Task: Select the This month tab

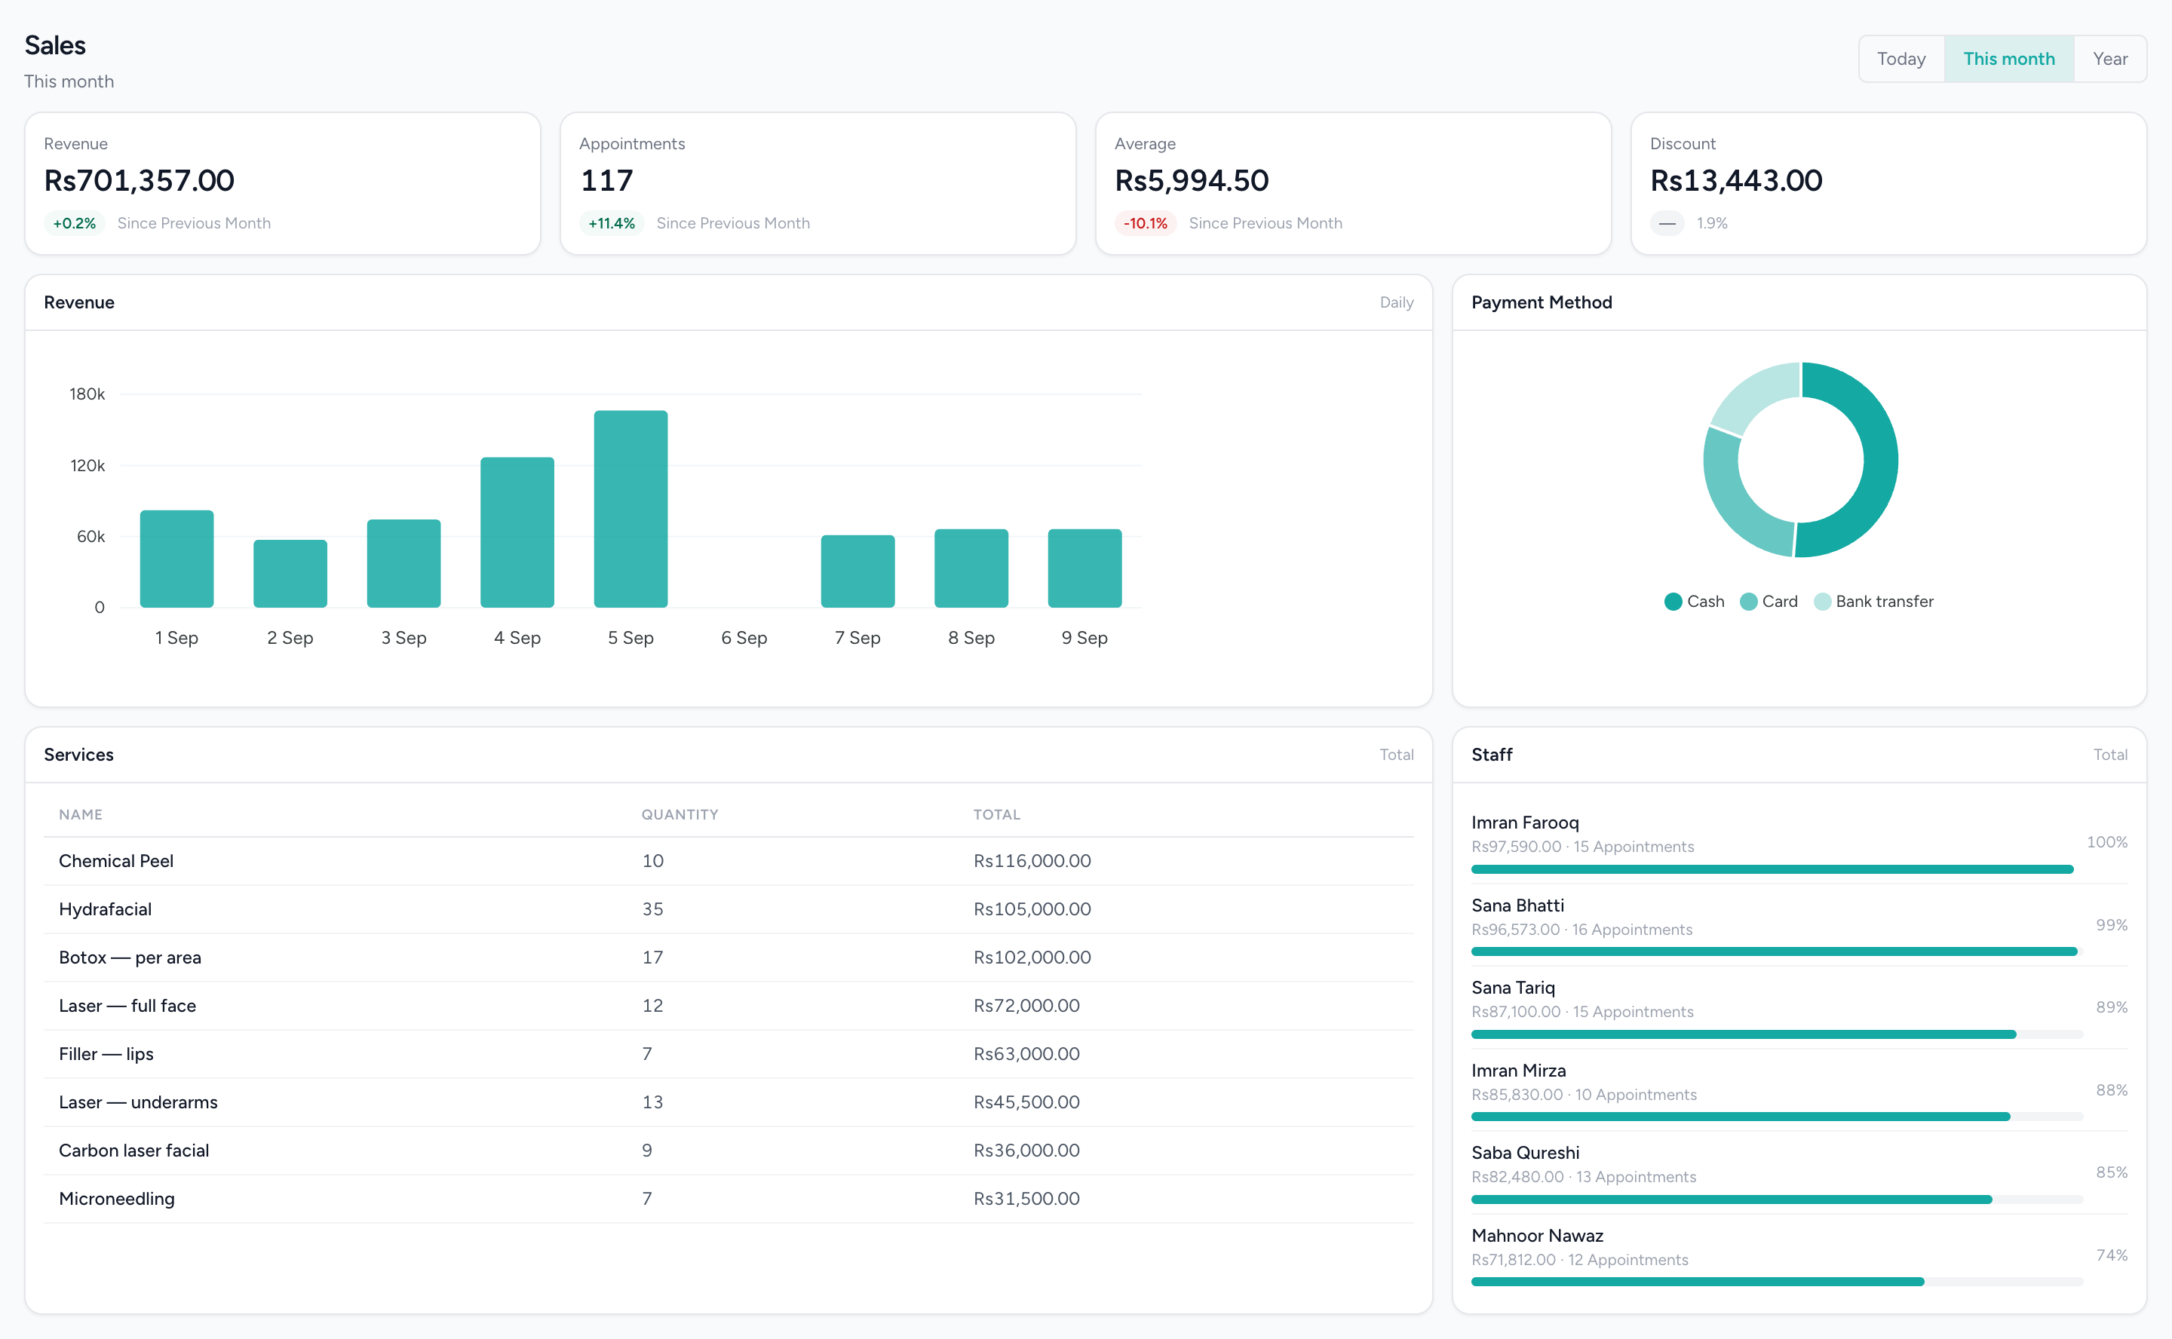Action: click(x=2009, y=59)
